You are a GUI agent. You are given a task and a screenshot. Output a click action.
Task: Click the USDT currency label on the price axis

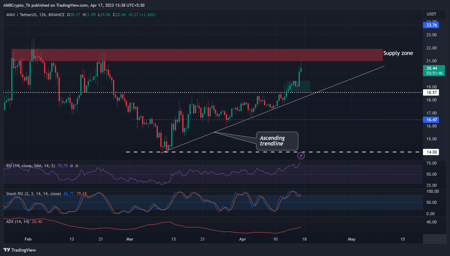coord(431,14)
